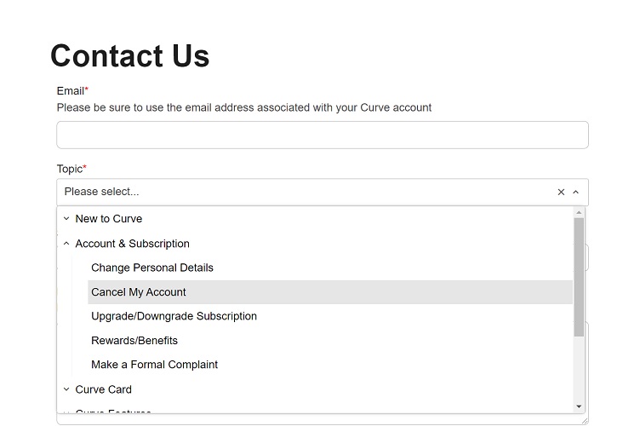Click the scrollbar down arrow
The height and width of the screenshot is (426, 640).
click(x=579, y=406)
